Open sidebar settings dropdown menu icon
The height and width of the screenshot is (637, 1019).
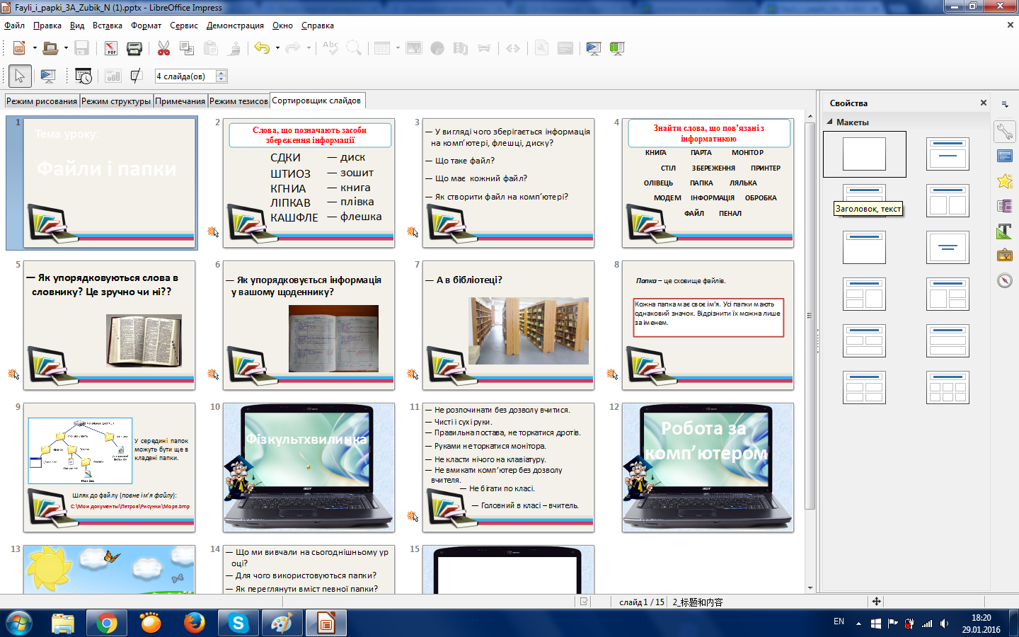[x=1005, y=104]
